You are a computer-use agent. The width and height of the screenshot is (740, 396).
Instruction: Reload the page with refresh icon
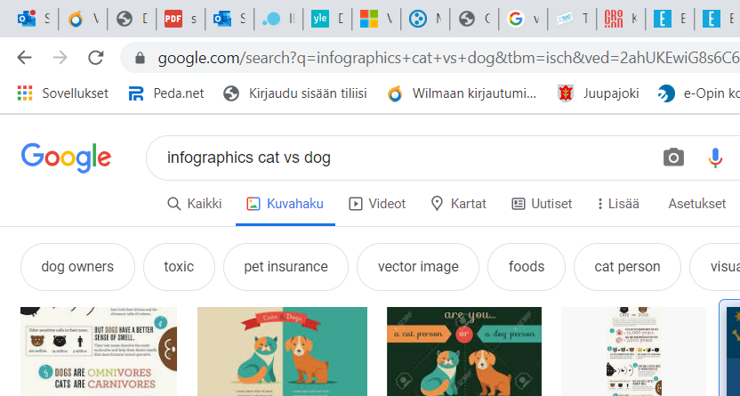click(95, 58)
